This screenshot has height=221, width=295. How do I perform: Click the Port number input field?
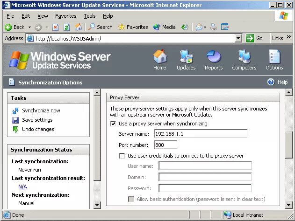[165, 145]
